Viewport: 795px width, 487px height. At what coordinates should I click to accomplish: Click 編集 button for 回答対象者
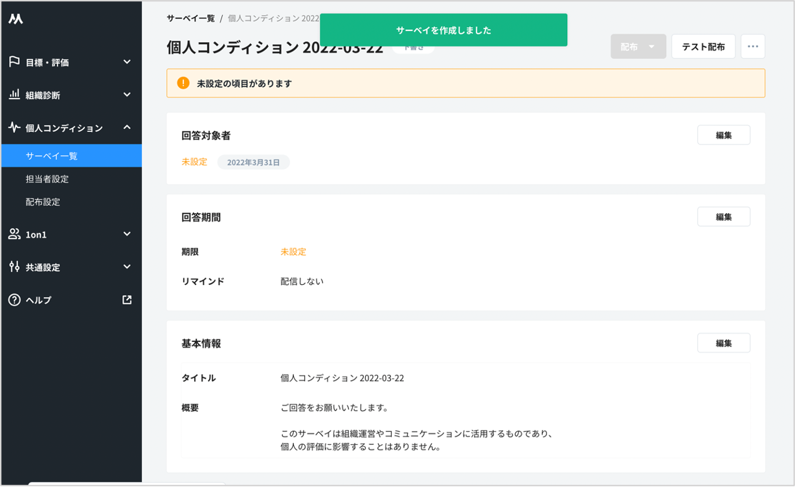click(x=723, y=135)
